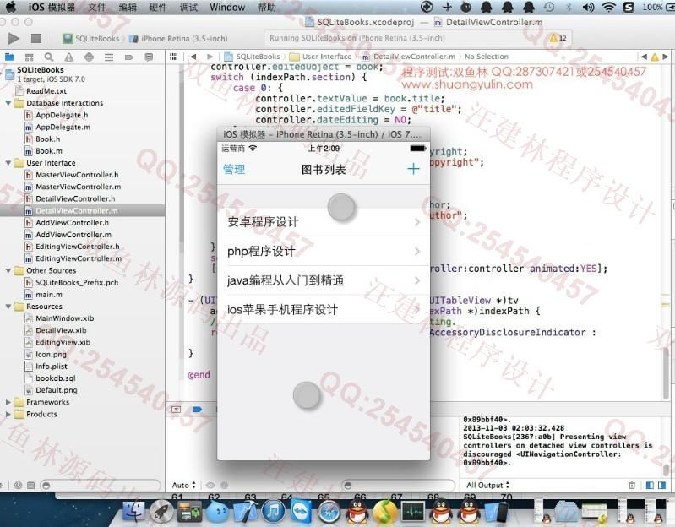Open TeamViewer from the Dock
The height and width of the screenshot is (527, 675).
click(x=302, y=511)
